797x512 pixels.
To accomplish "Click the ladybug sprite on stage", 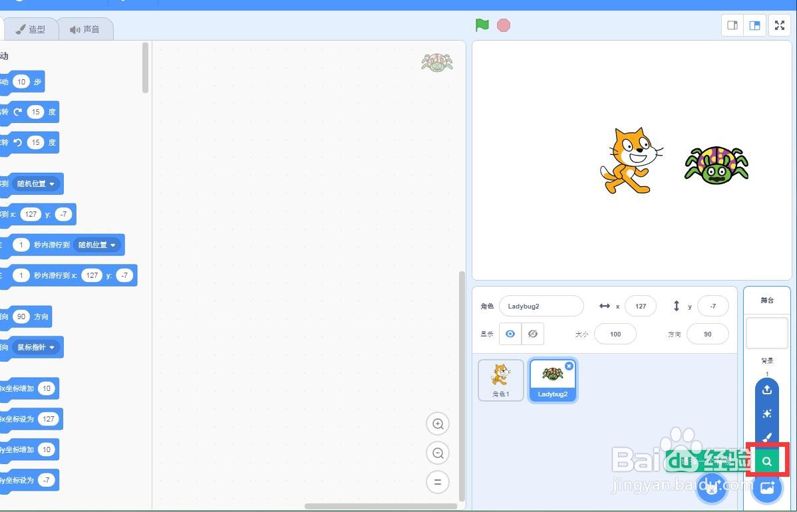I will [717, 165].
